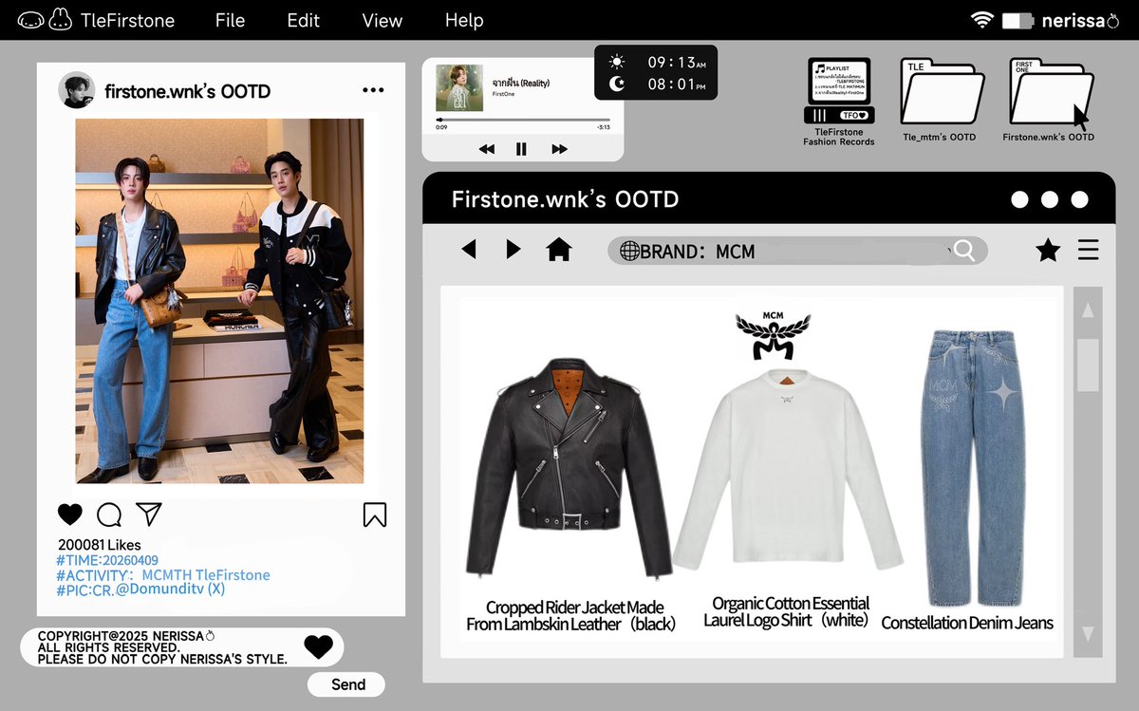
Task: Click the Send button
Action: click(x=347, y=684)
